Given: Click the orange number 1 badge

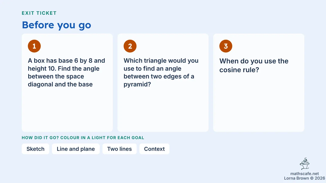Looking at the screenshot, I should pos(34,46).
